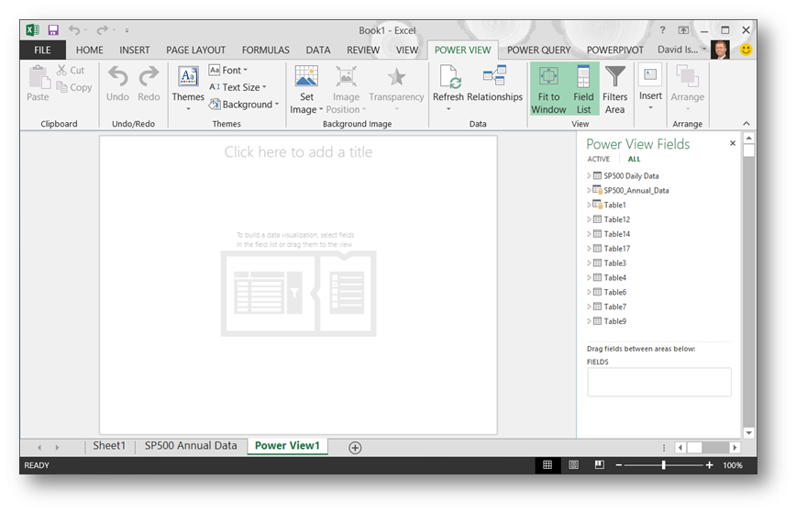Collapse the ribbon with the chevron
This screenshot has width=796, height=513.
746,123
